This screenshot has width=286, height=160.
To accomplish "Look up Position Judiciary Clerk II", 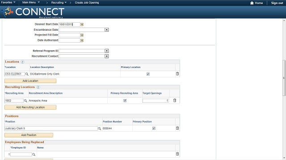I will (99, 128).
